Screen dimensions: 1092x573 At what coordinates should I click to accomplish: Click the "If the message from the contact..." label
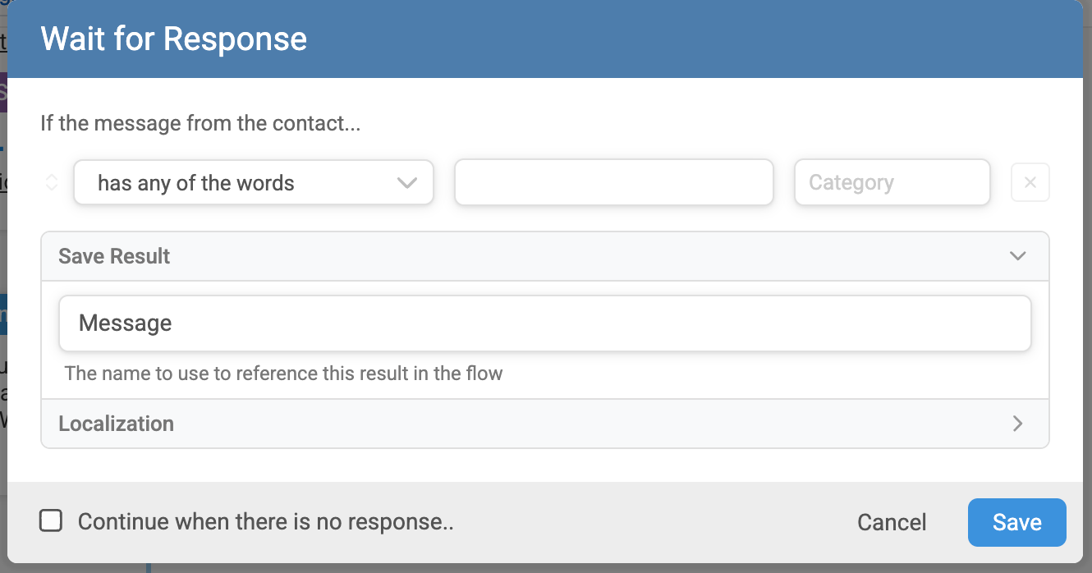pos(200,124)
